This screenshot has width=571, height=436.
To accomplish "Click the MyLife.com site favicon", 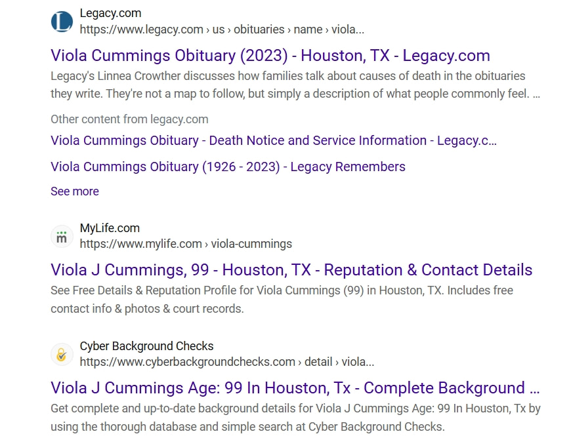I will tap(62, 237).
